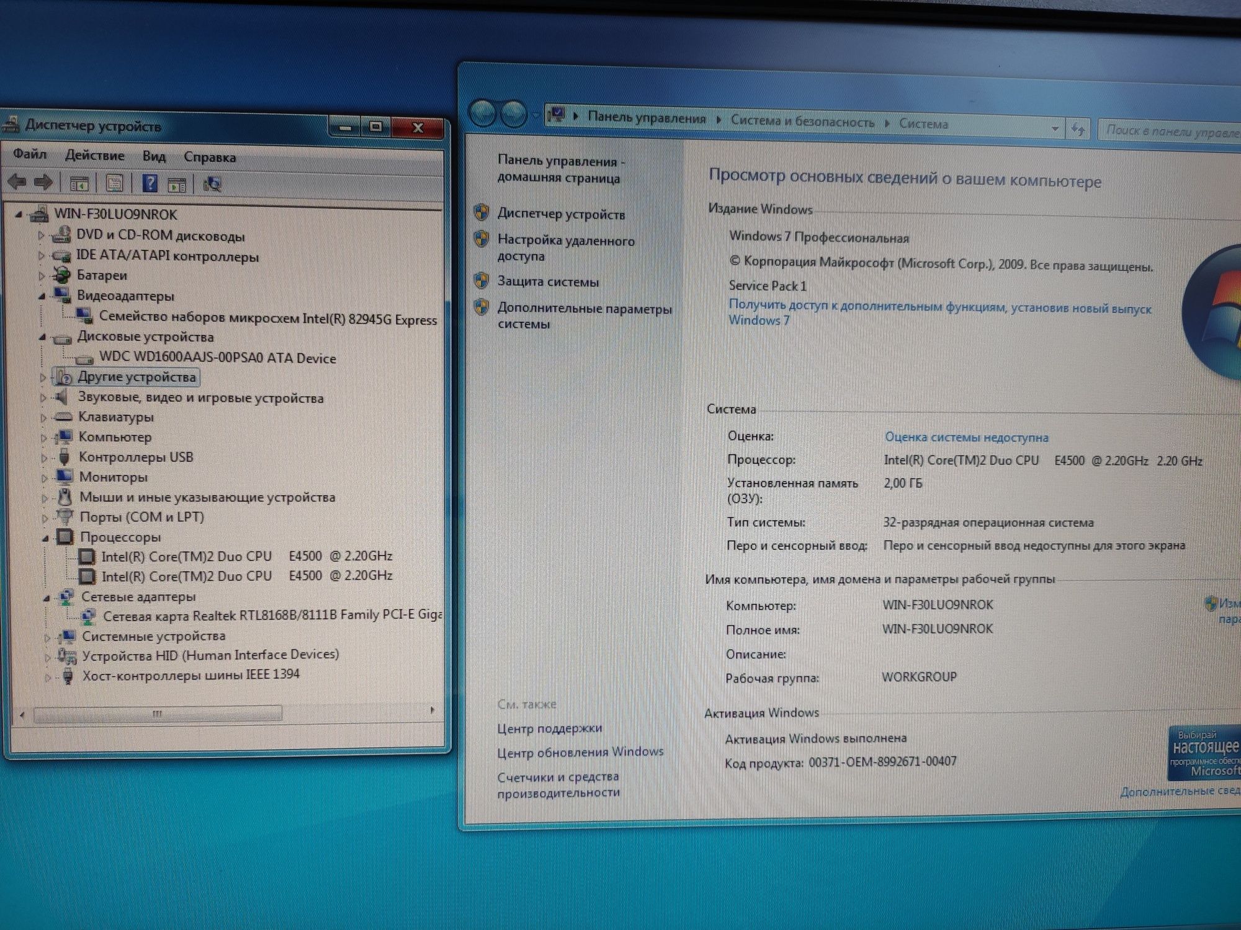Click the blue Help question-mark toolbar icon
The image size is (1241, 930).
coord(150,184)
